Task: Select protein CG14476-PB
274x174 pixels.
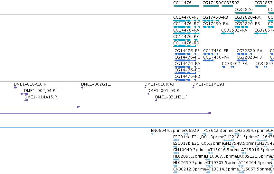Action: [187, 51]
